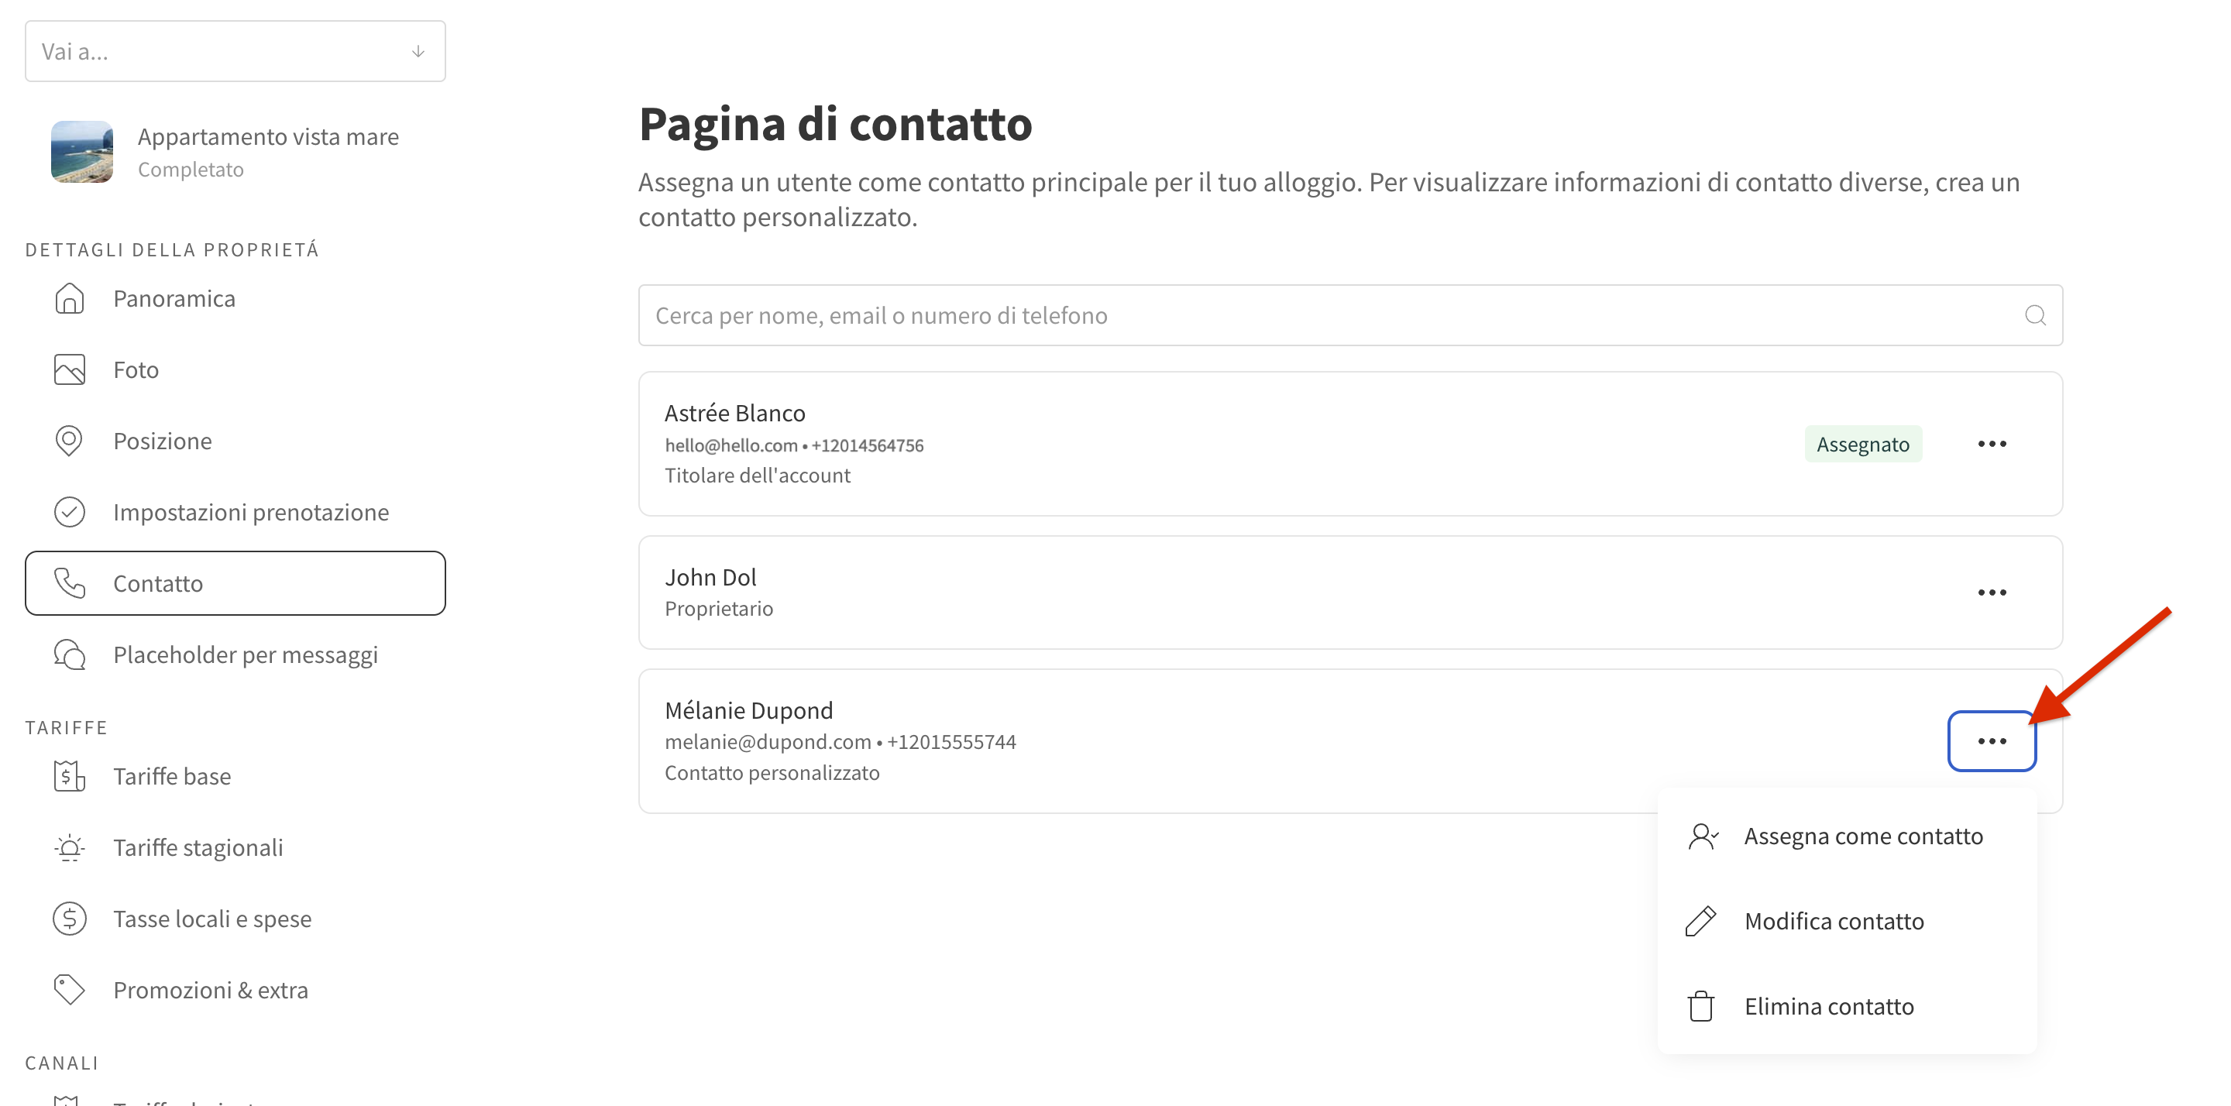Select the Tasse locali e spese icon
This screenshot has height=1106, width=2231.
click(x=69, y=919)
